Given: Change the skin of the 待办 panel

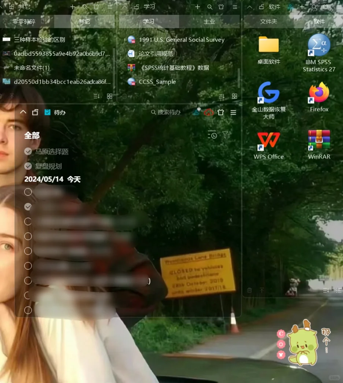Looking at the screenshot, I should (x=221, y=112).
